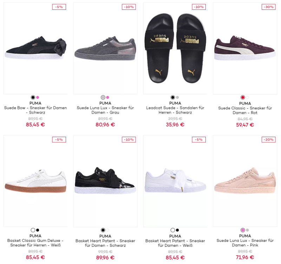This screenshot has width=281, height=264.
Task: Click the 71,96 € pink sneaker price
Action: click(x=245, y=257)
